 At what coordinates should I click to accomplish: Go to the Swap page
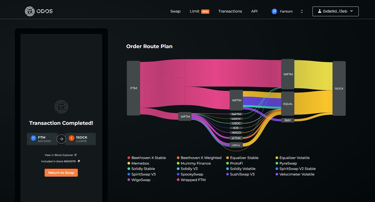click(175, 11)
